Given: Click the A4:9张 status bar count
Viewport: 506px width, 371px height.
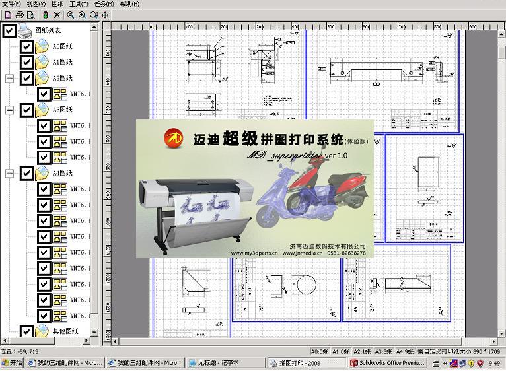Looking at the screenshot, I should point(405,351).
